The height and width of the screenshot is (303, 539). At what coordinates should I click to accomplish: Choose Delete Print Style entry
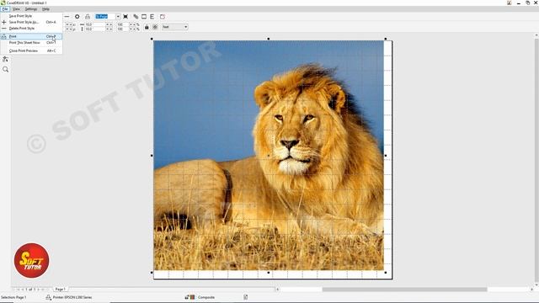pyautogui.click(x=31, y=28)
